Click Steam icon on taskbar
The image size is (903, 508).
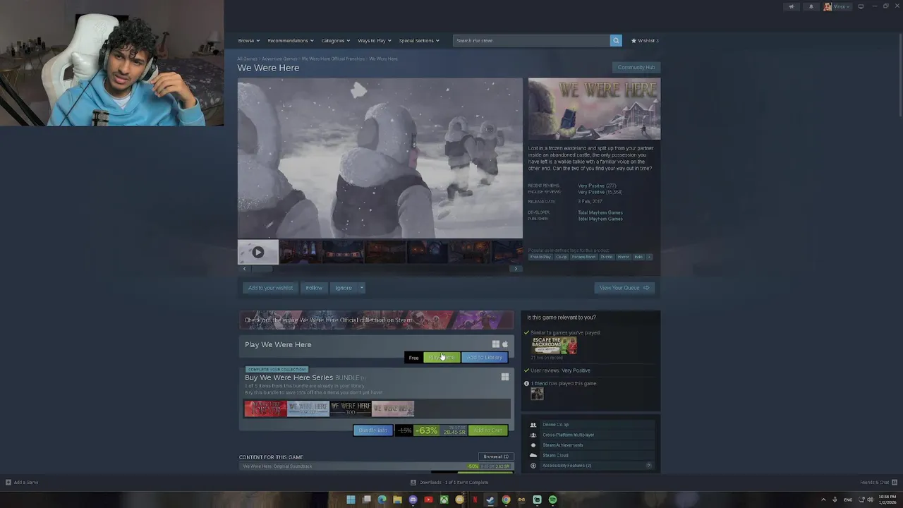click(490, 500)
